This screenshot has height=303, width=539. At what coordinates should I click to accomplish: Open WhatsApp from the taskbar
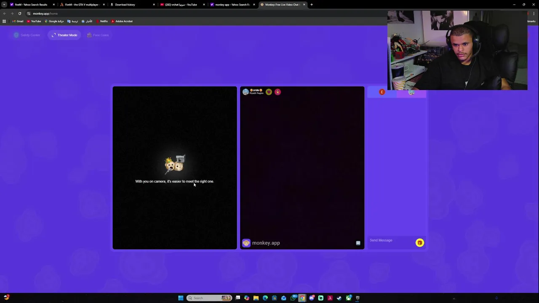click(x=294, y=298)
